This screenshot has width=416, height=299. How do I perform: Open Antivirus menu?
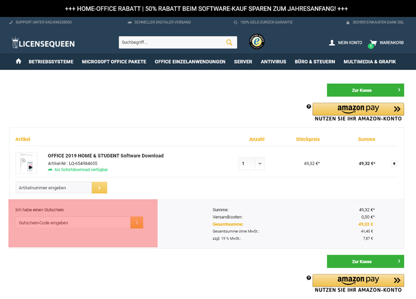click(x=274, y=62)
